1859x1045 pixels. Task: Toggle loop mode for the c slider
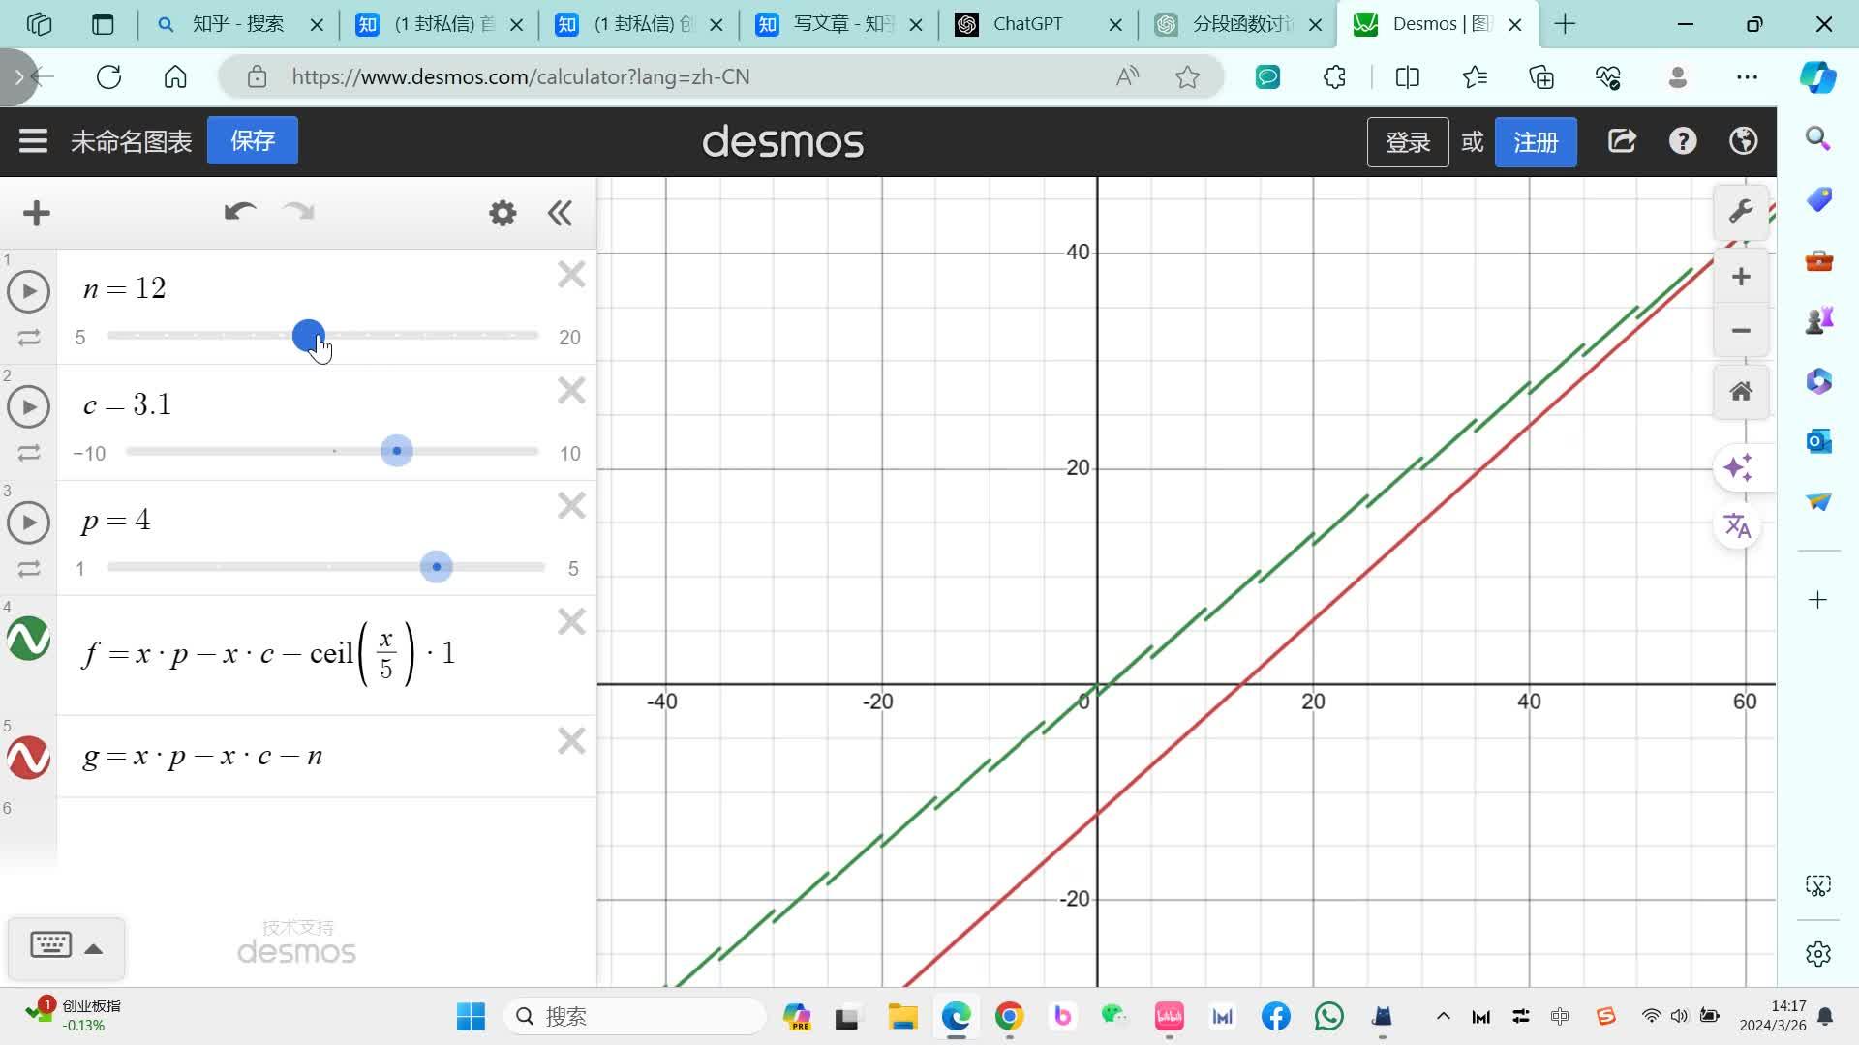pos(29,453)
